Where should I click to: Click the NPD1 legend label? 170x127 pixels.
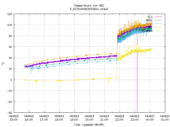(149, 20)
